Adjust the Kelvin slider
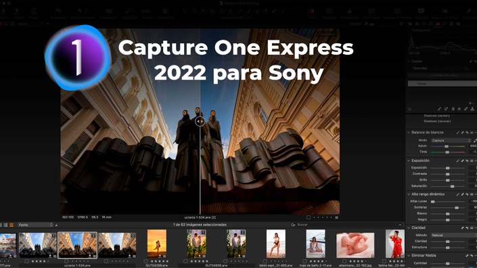The width and height of the screenshot is (477, 268). (448, 146)
